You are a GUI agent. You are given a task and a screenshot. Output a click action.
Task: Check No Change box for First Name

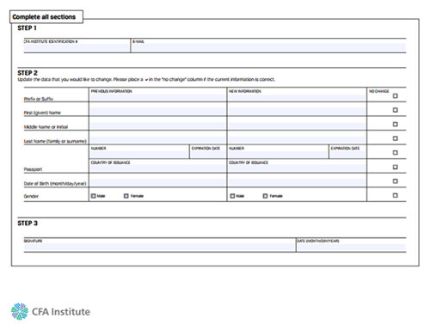tap(395, 110)
